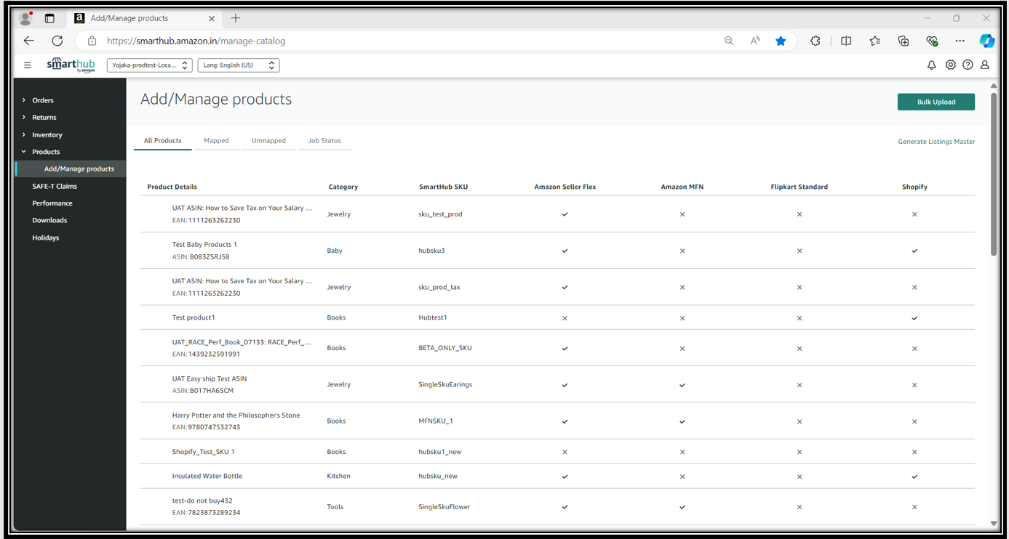Click Amazon Seller Flex cross for Hubtest1
This screenshot has height=539, width=1009.
click(565, 318)
